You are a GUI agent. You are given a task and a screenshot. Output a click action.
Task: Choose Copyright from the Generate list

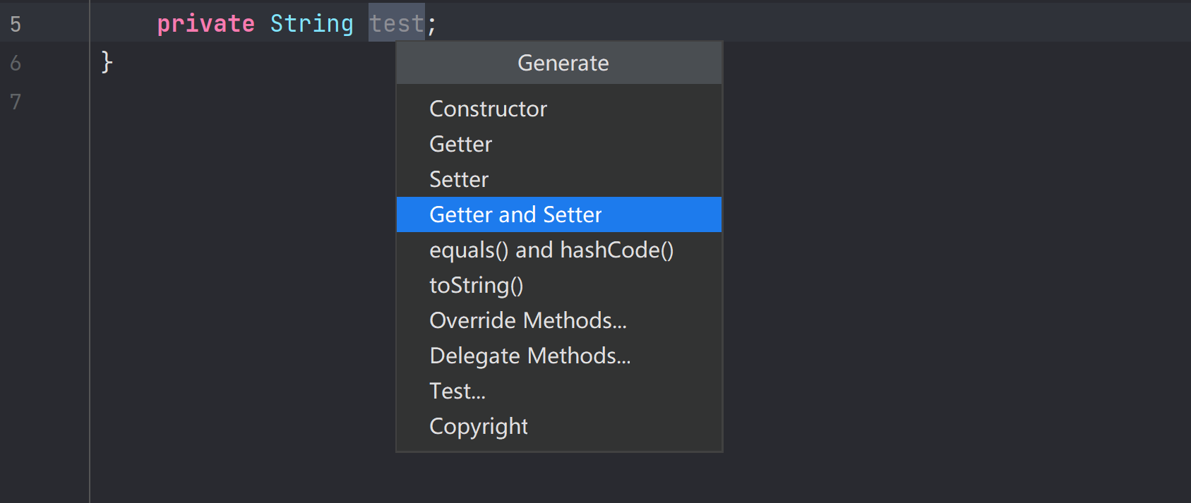[x=478, y=426]
